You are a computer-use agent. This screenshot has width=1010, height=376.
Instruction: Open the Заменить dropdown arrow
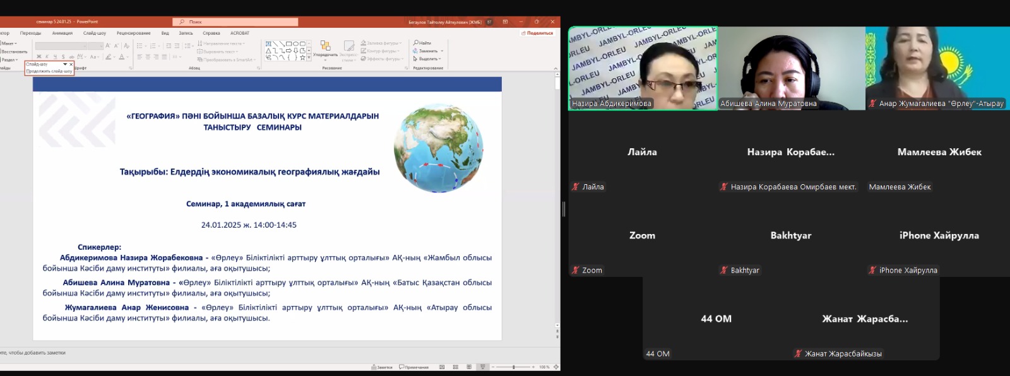pyautogui.click(x=442, y=51)
